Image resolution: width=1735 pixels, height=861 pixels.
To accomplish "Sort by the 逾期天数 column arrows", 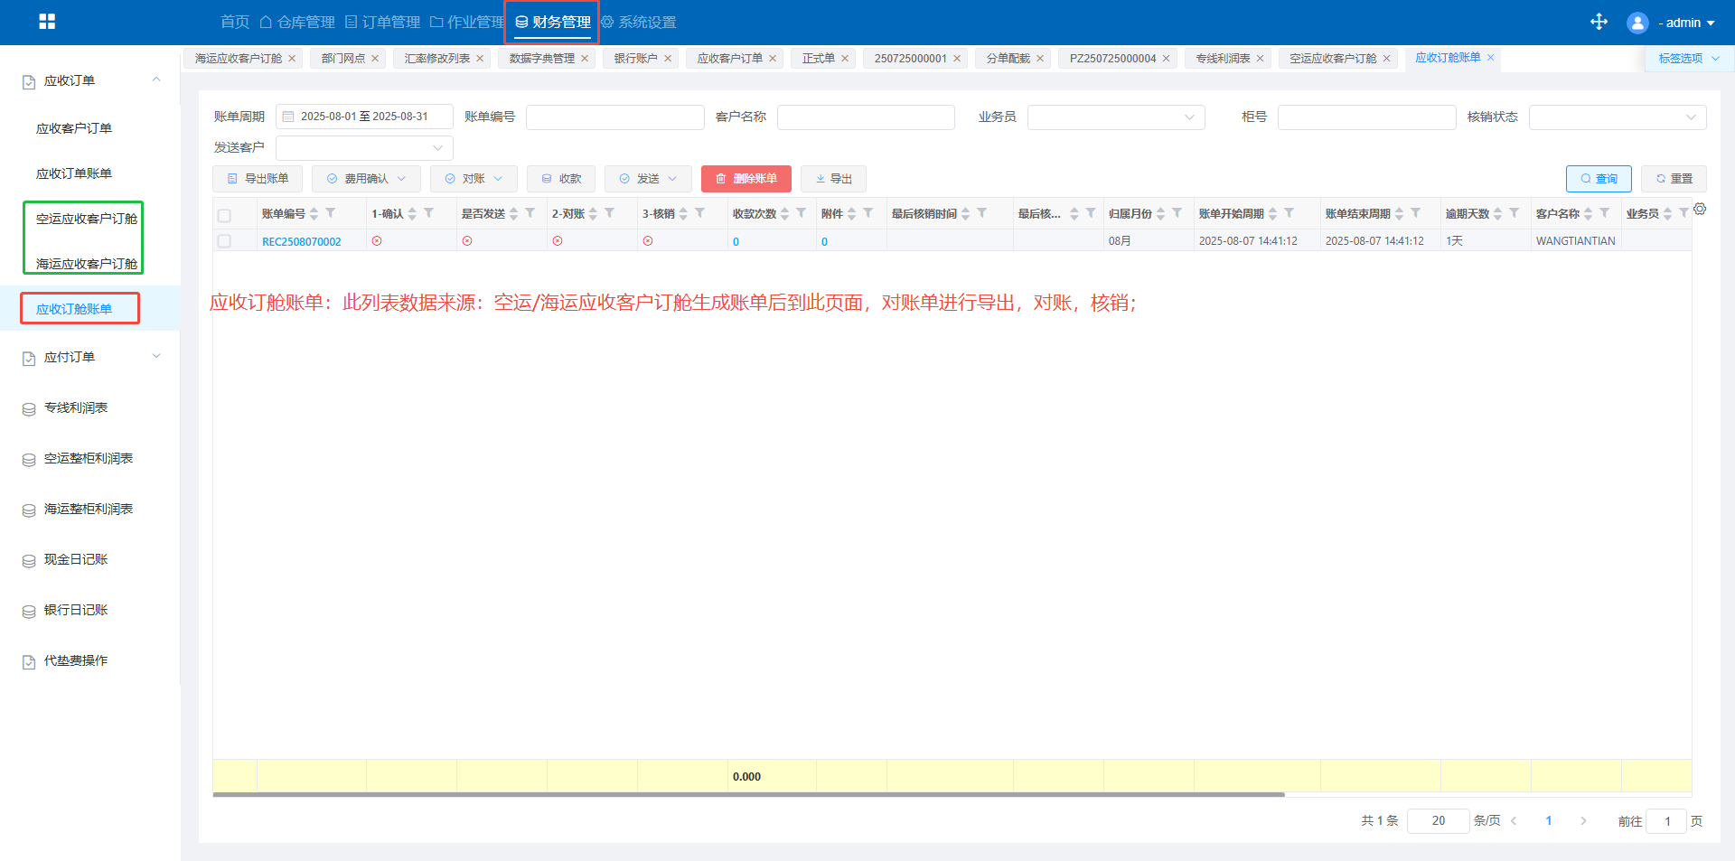I will tap(1497, 214).
